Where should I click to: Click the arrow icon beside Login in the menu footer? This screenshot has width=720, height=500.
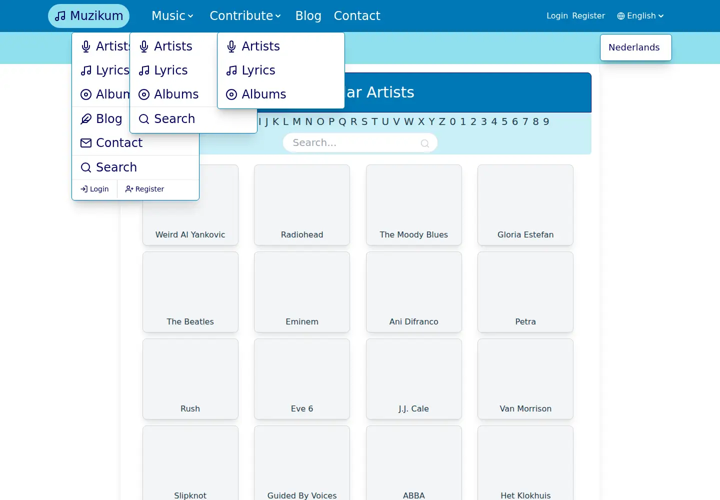pyautogui.click(x=84, y=189)
